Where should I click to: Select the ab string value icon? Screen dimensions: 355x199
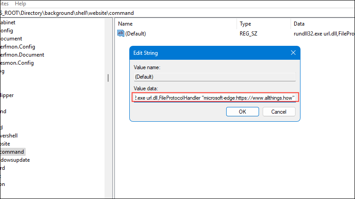pyautogui.click(x=120, y=33)
